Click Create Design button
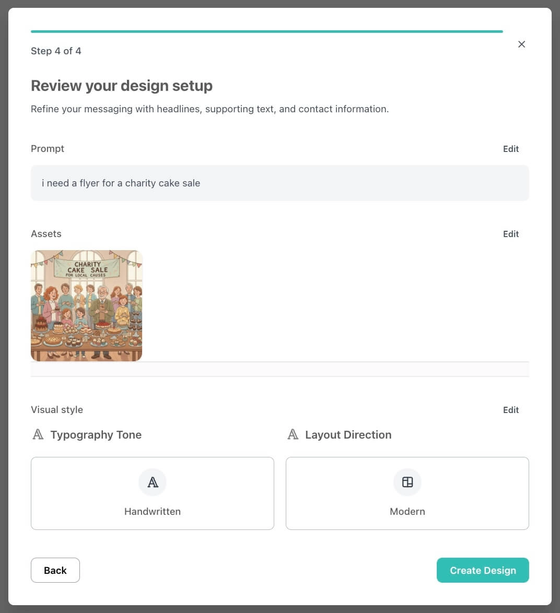Image resolution: width=560 pixels, height=613 pixels. click(x=483, y=570)
